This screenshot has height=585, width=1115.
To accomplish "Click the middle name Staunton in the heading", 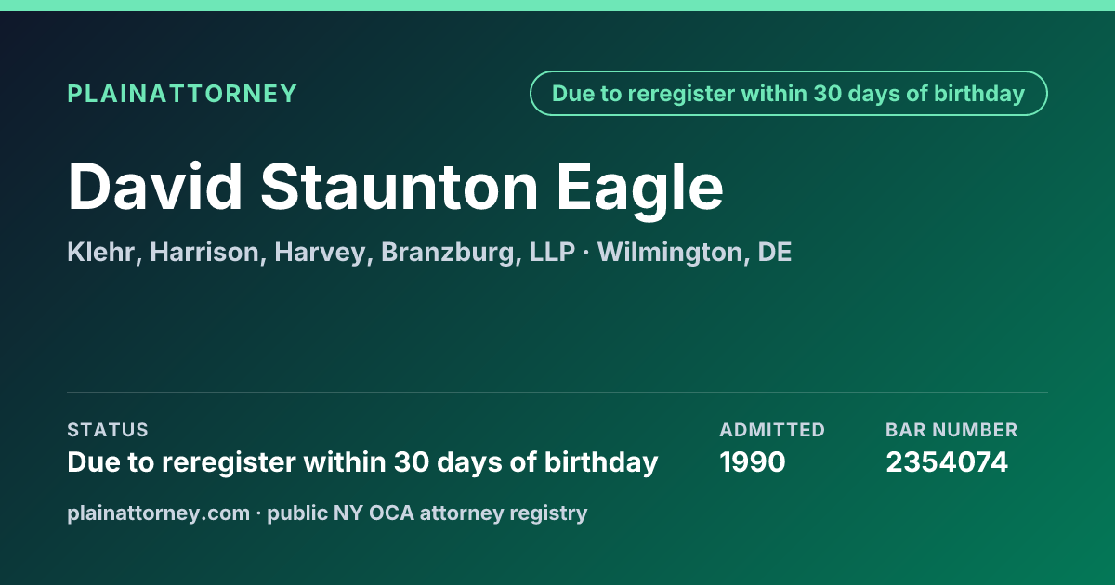I will coord(400,187).
